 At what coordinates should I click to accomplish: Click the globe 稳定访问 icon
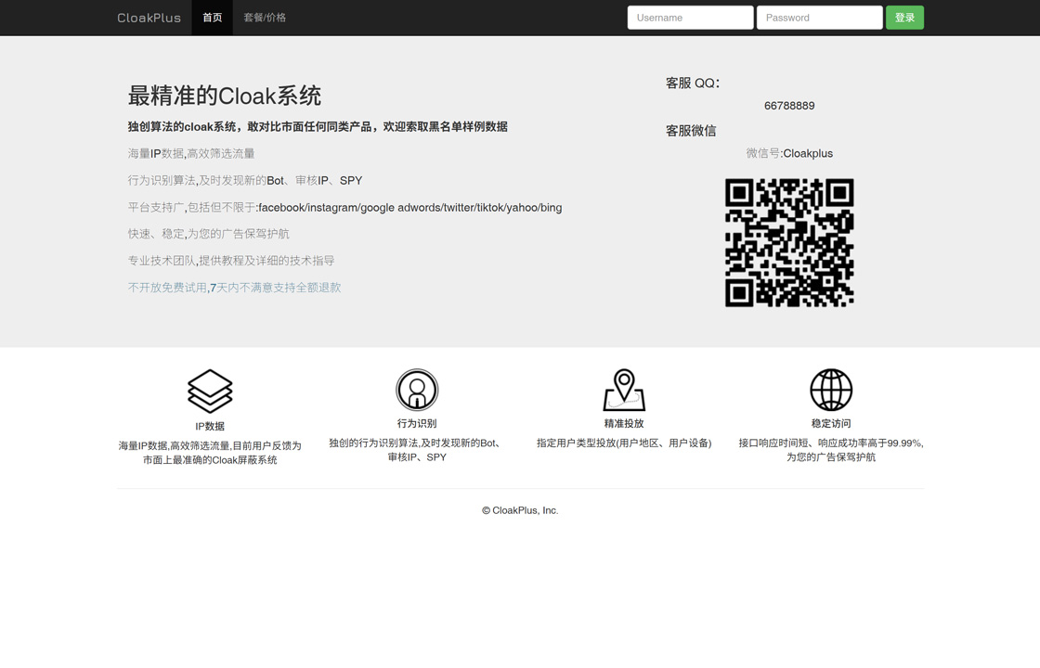tap(831, 390)
